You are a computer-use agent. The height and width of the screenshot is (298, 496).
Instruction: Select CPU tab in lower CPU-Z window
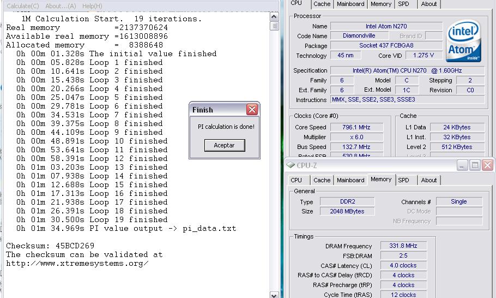click(297, 180)
